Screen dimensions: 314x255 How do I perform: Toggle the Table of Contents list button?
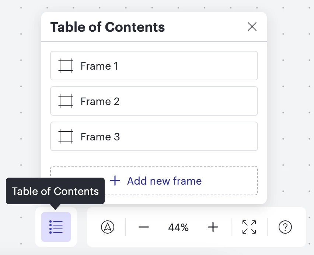(56, 227)
